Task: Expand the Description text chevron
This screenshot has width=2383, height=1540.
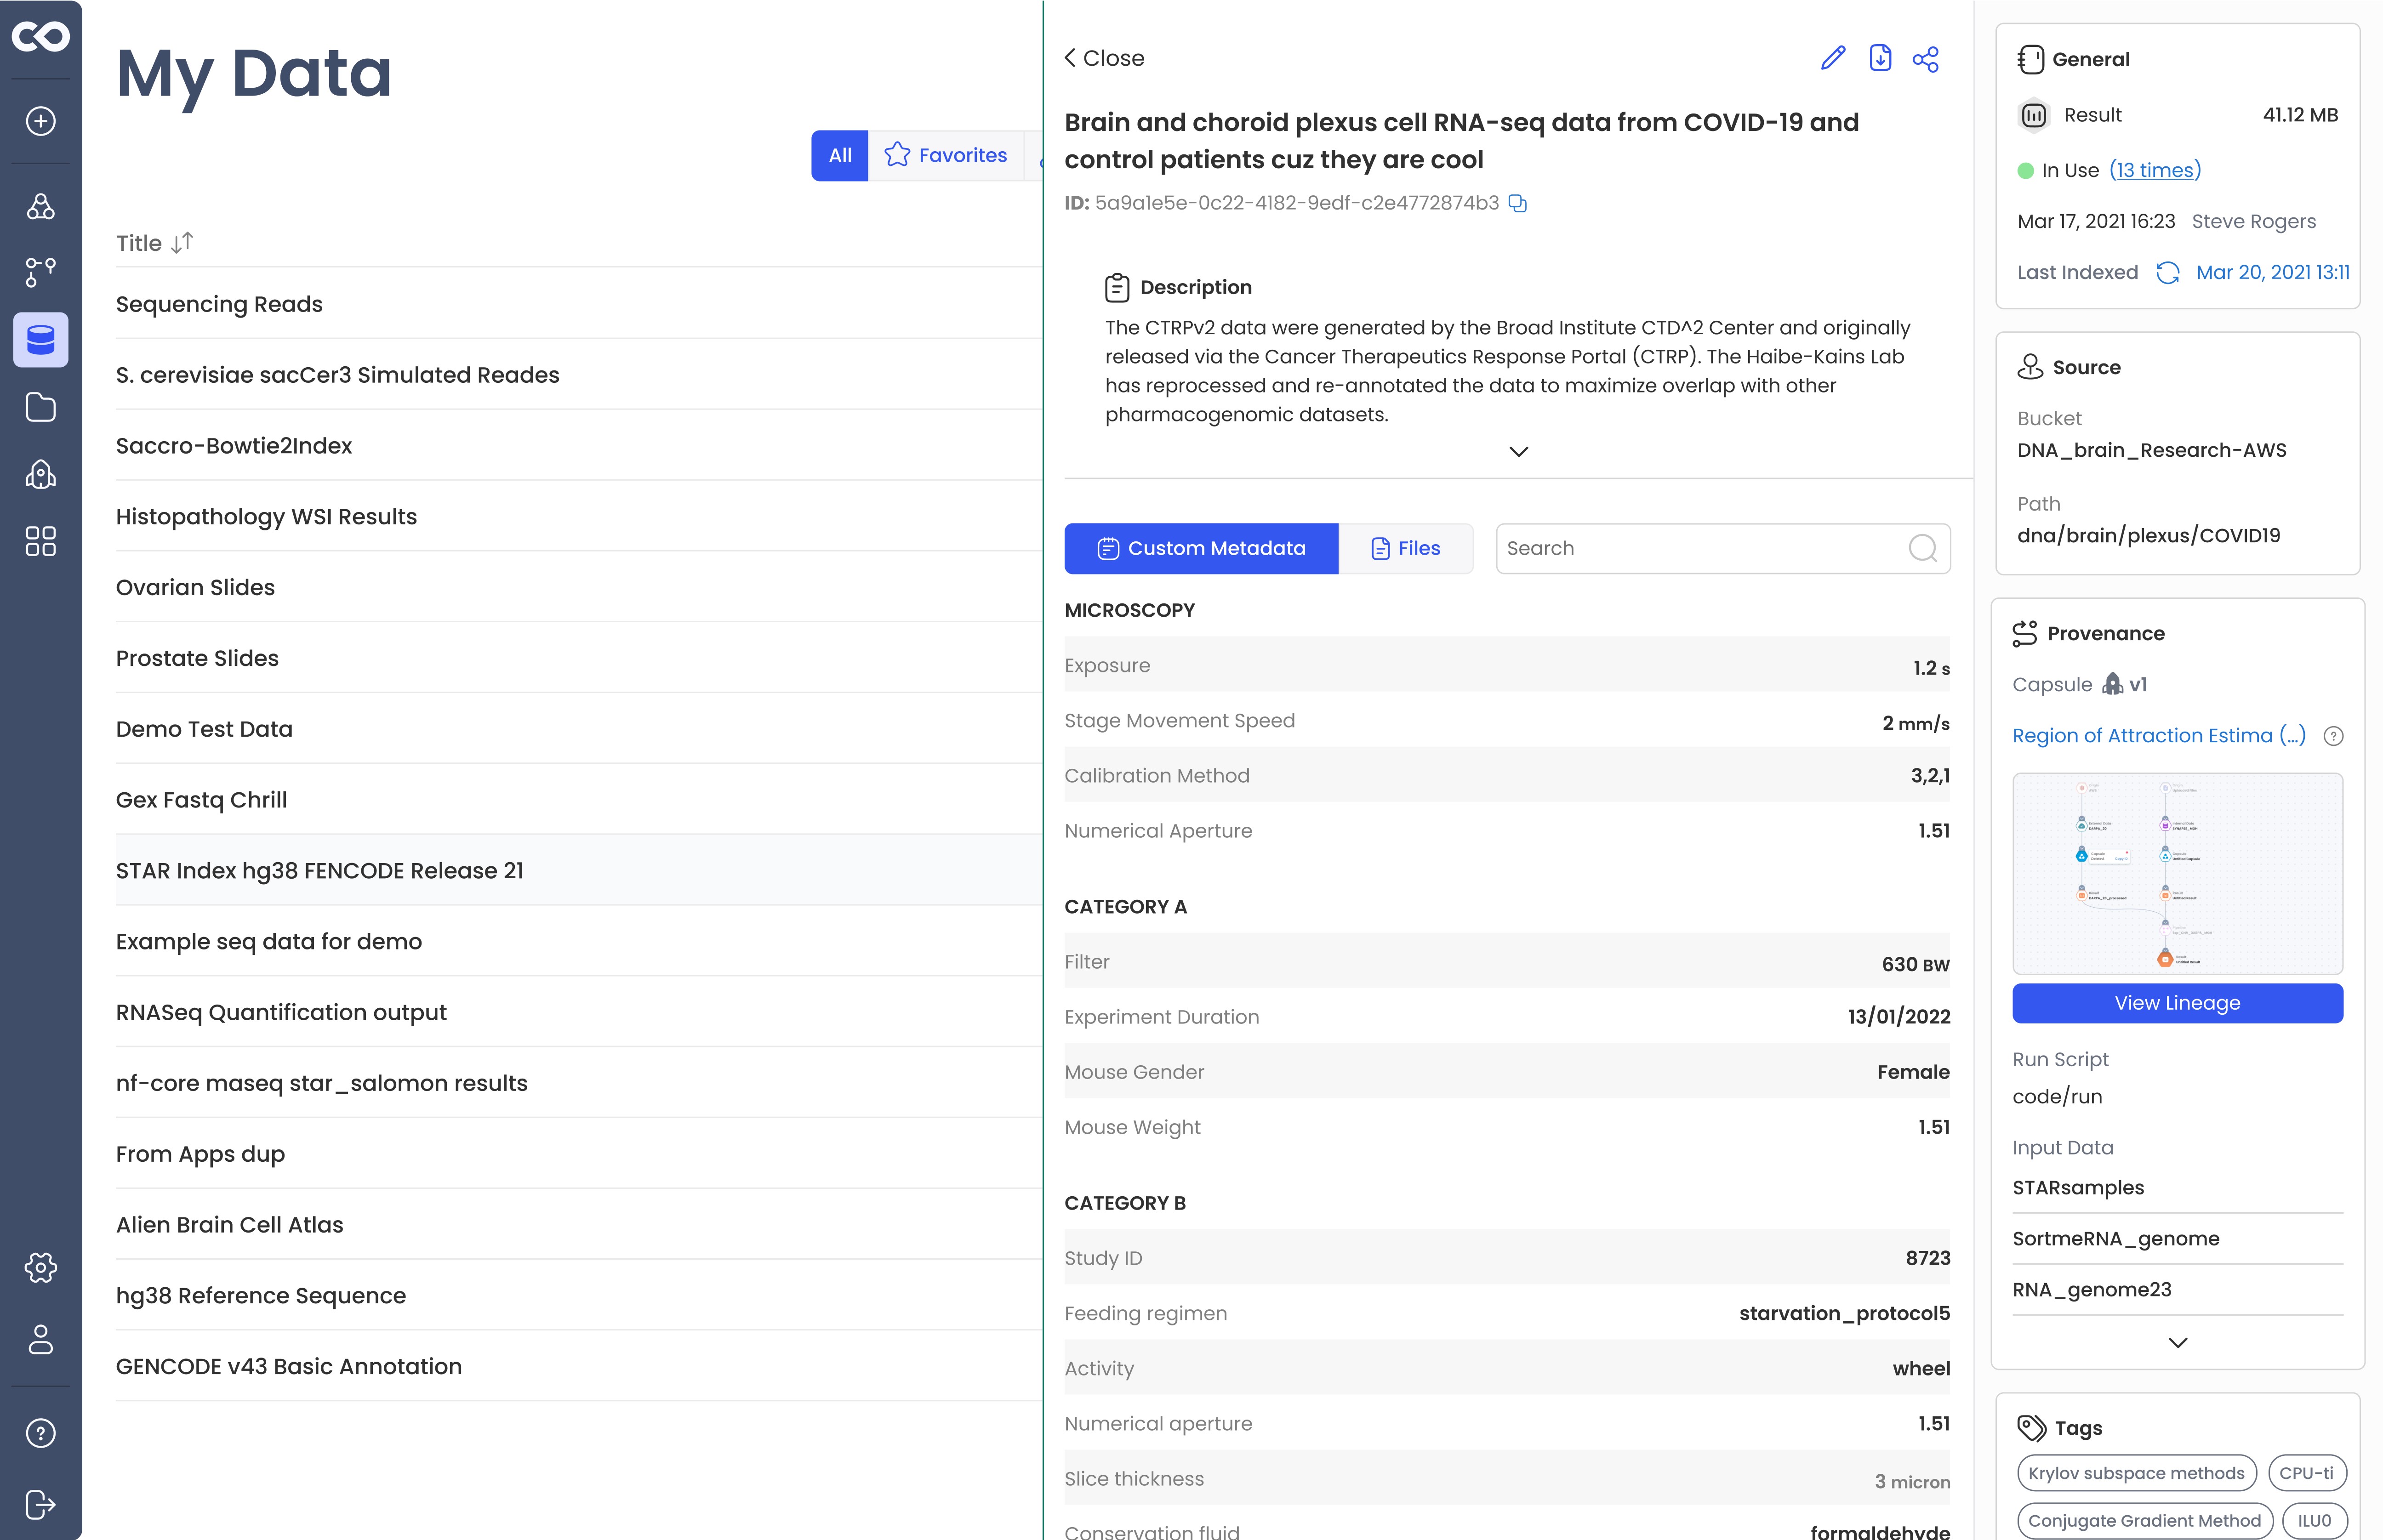Action: [x=1518, y=452]
